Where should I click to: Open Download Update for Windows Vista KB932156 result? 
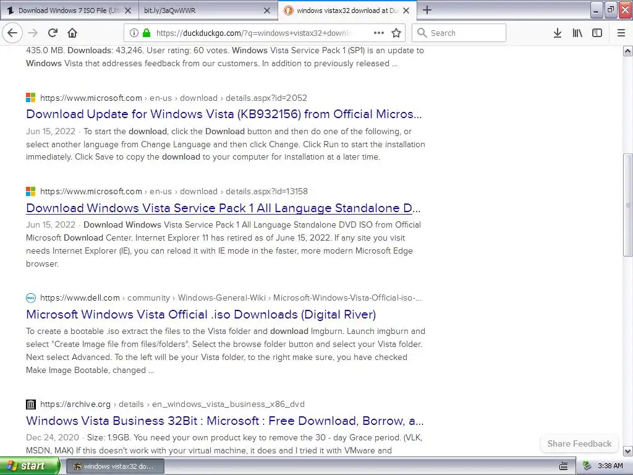(x=224, y=114)
